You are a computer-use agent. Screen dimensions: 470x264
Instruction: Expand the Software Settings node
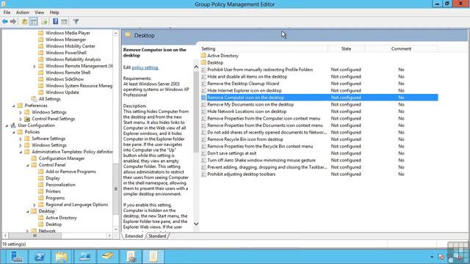tap(21, 139)
